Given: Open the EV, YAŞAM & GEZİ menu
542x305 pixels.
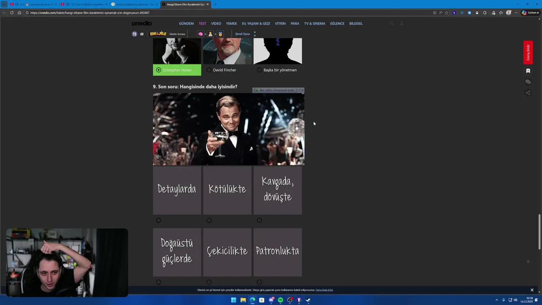Looking at the screenshot, I should click(x=256, y=23).
